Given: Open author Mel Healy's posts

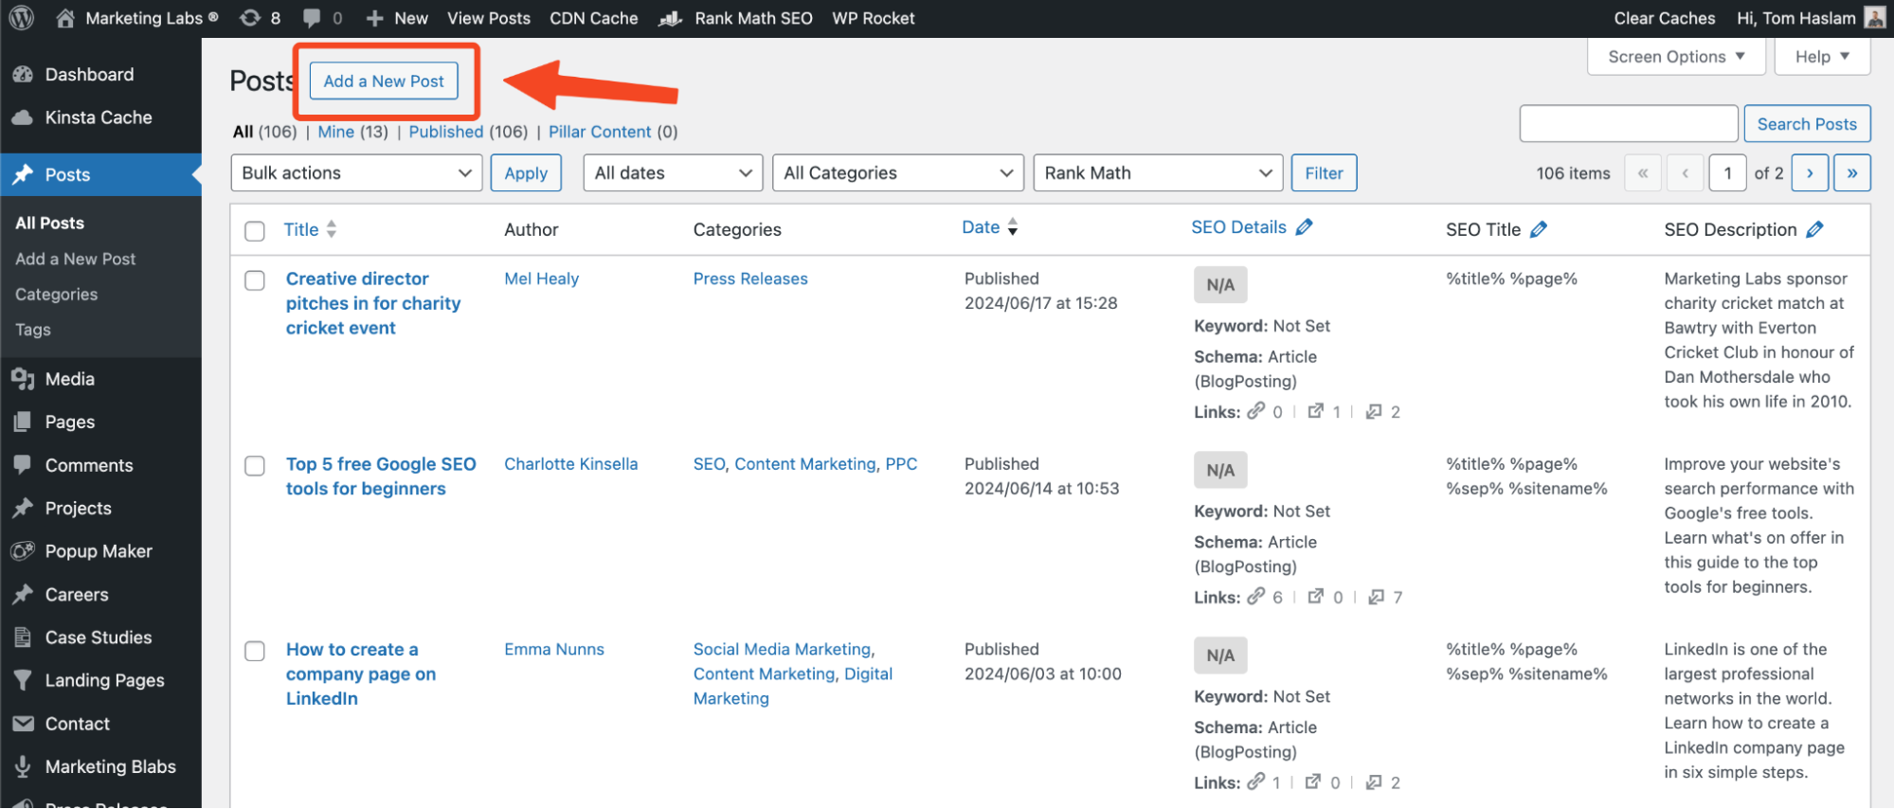Looking at the screenshot, I should (x=541, y=279).
